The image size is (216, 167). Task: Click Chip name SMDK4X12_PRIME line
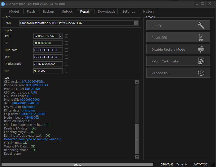click(x=25, y=114)
